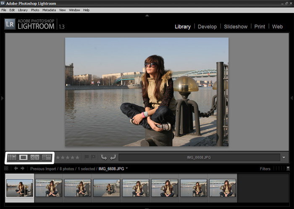This screenshot has height=209, width=294.
Task: Select the fourth filmstrip thumbnail
Action: pyautogui.click(x=107, y=188)
